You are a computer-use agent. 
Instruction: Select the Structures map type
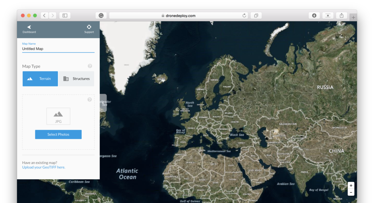coord(76,79)
